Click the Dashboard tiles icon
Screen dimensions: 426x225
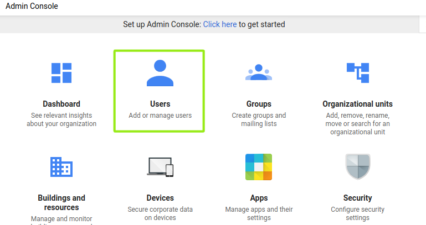[61, 72]
